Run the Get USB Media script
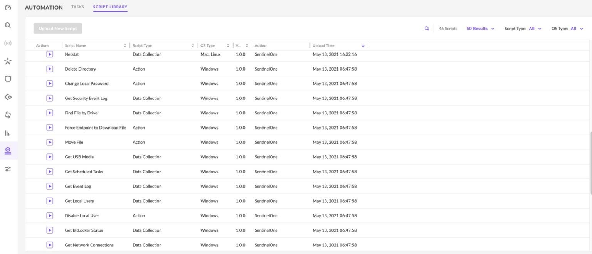This screenshot has width=592, height=254. (x=50, y=157)
